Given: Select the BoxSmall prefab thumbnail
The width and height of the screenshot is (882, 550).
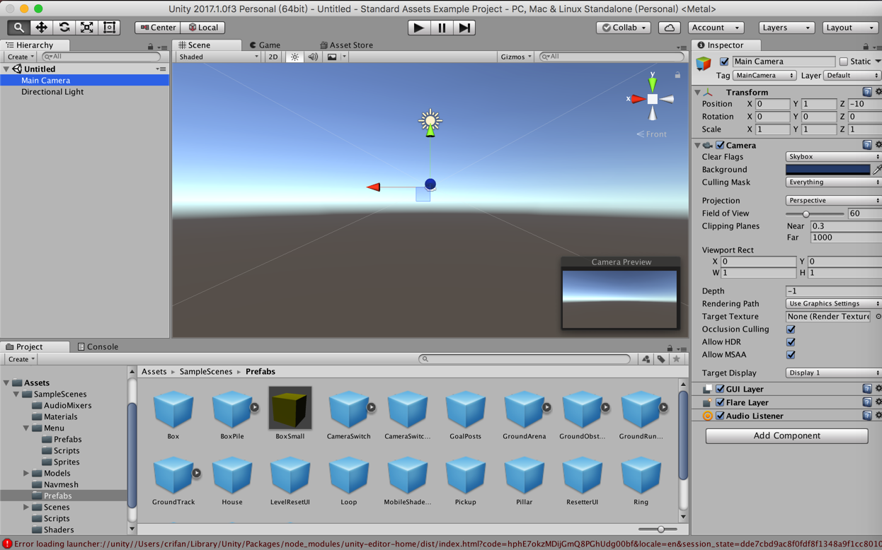Looking at the screenshot, I should click(x=290, y=408).
